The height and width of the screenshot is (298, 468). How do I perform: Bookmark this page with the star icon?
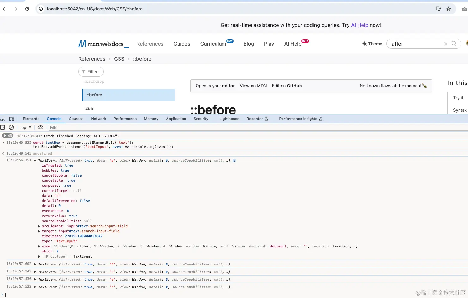[449, 9]
